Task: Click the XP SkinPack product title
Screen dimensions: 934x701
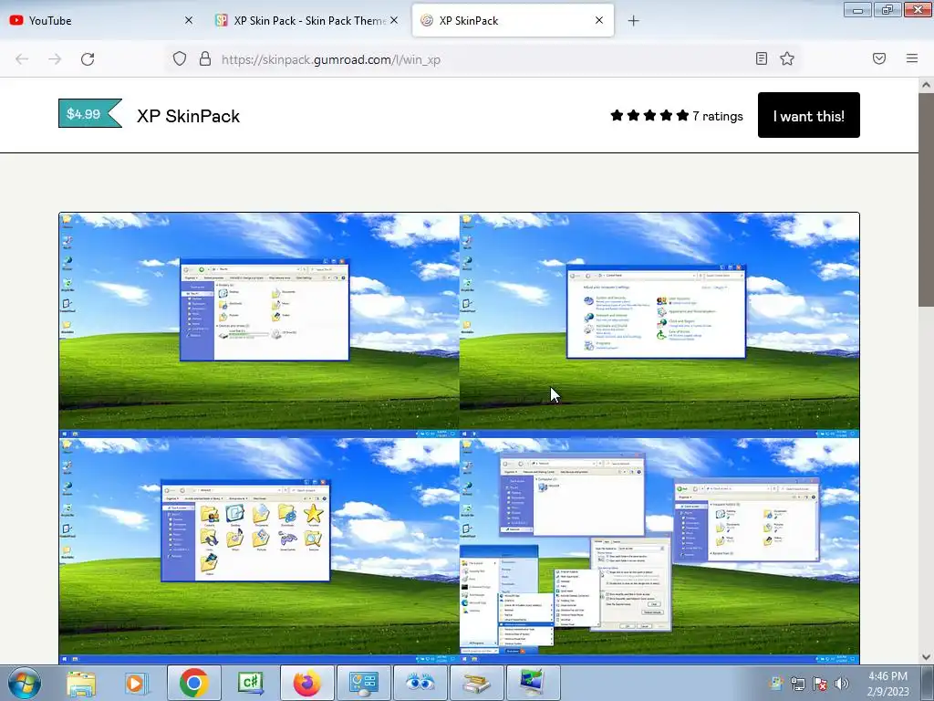Action: click(x=188, y=116)
